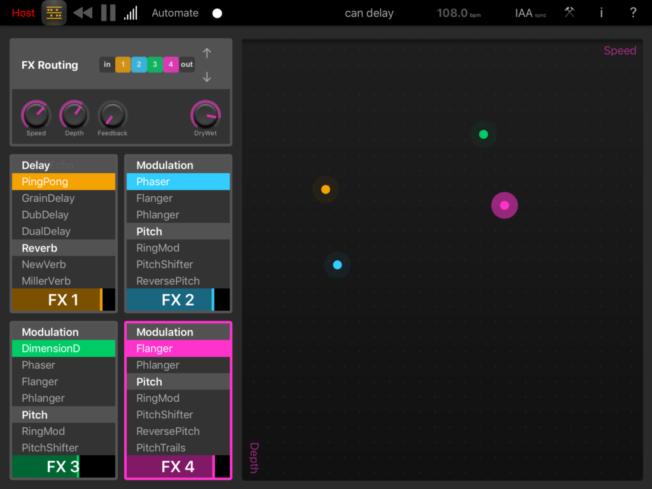652x489 pixels.
Task: Click the blue XY pad node
Action: tap(337, 265)
